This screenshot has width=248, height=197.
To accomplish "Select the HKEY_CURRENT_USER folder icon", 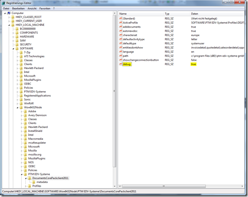I will click(x=13, y=21).
